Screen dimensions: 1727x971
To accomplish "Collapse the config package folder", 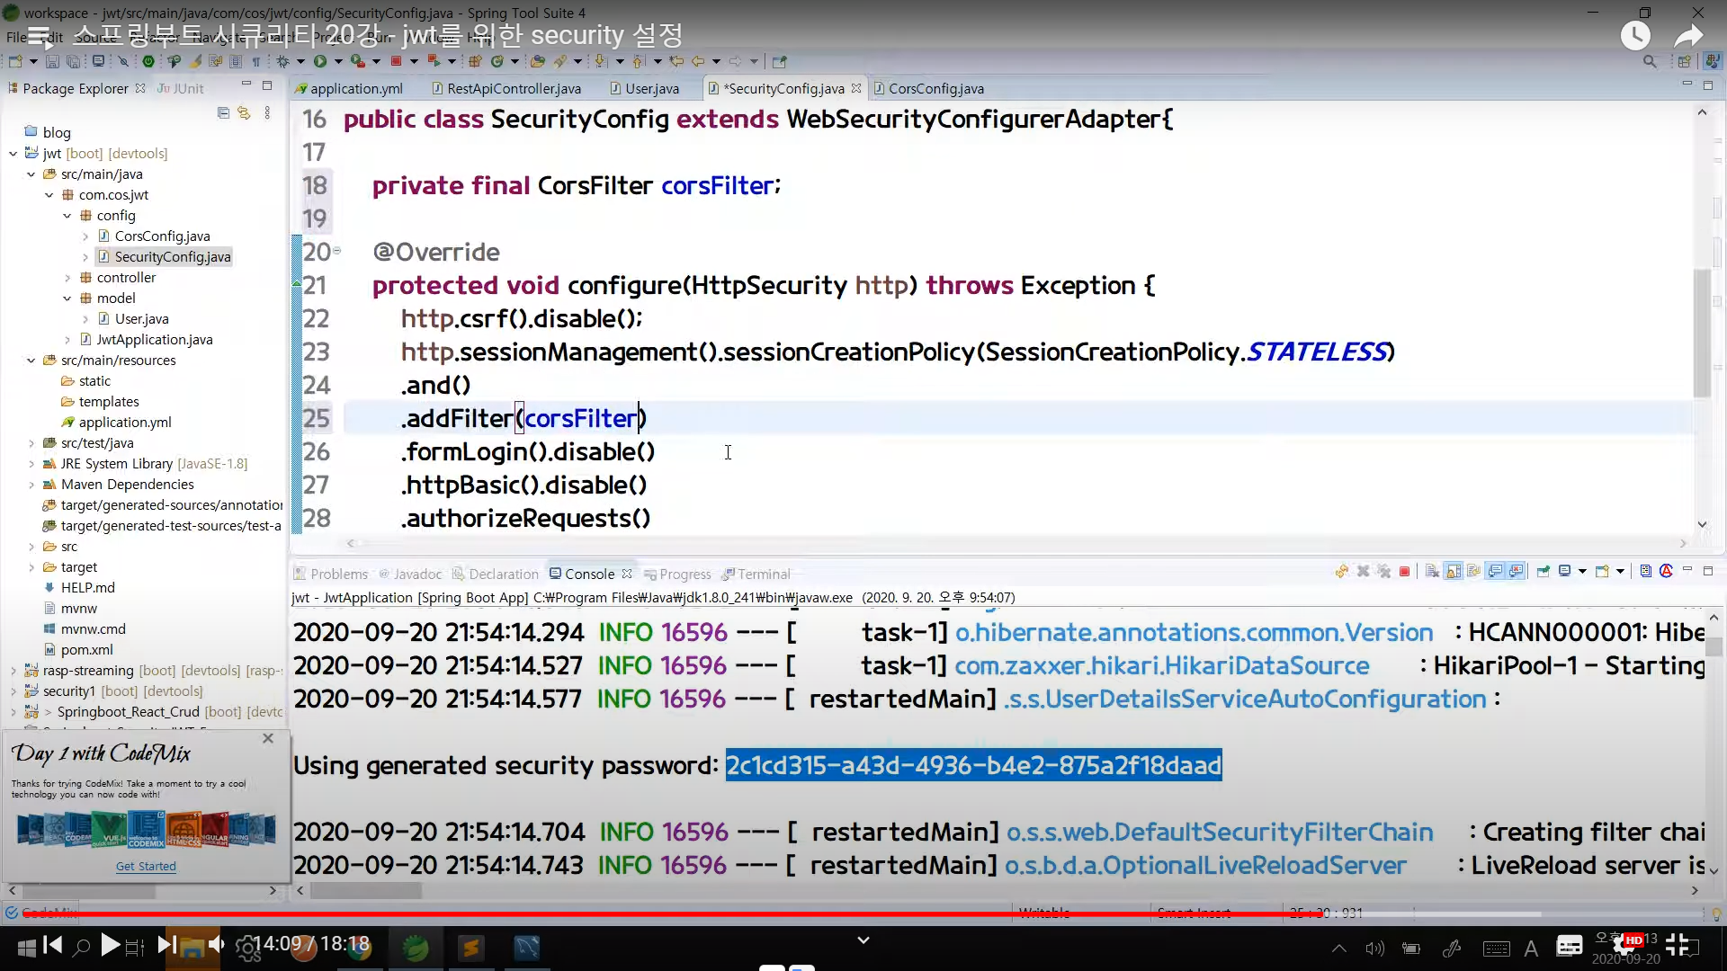I will pos(67,216).
